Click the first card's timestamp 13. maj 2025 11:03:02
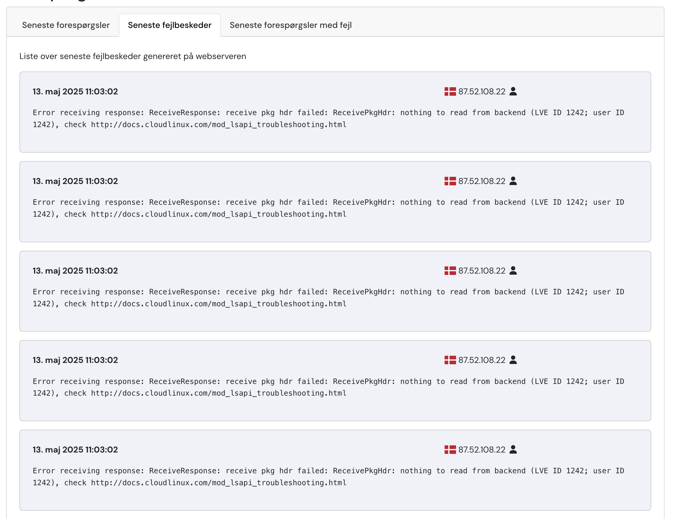This screenshot has width=677, height=519. click(x=76, y=92)
